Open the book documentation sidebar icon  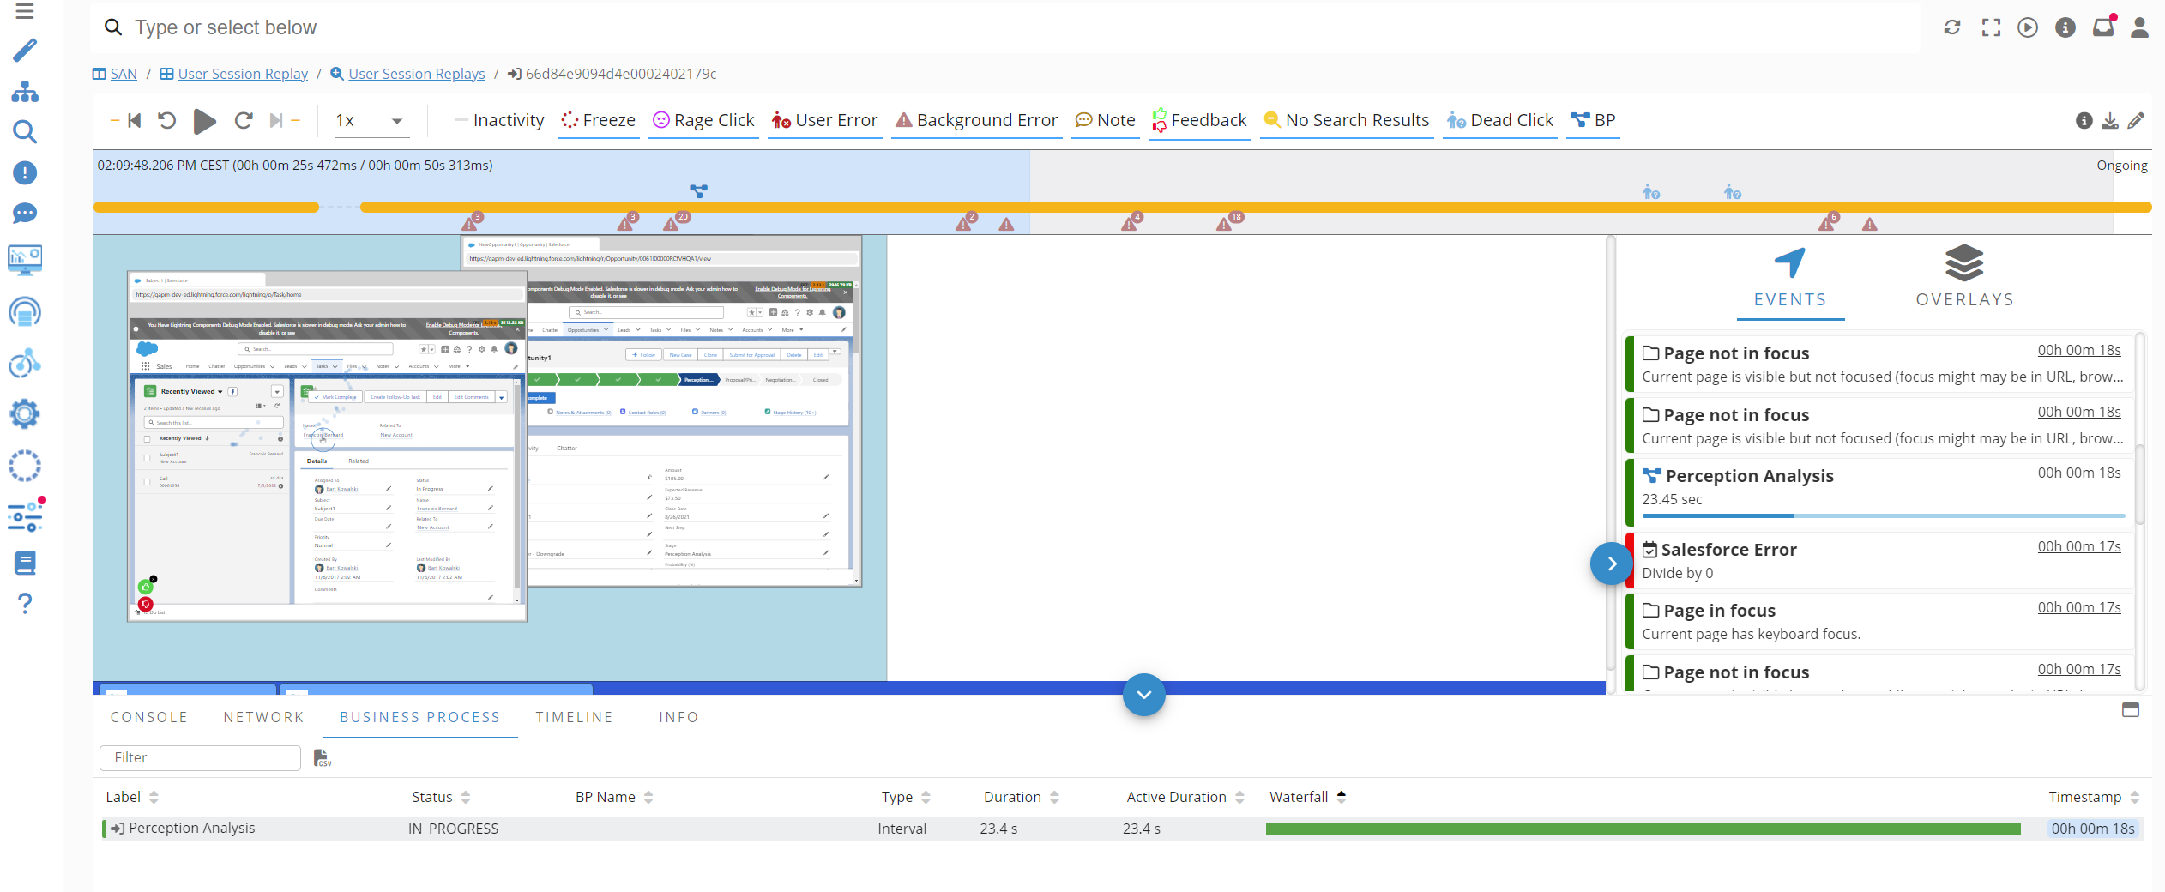click(25, 563)
